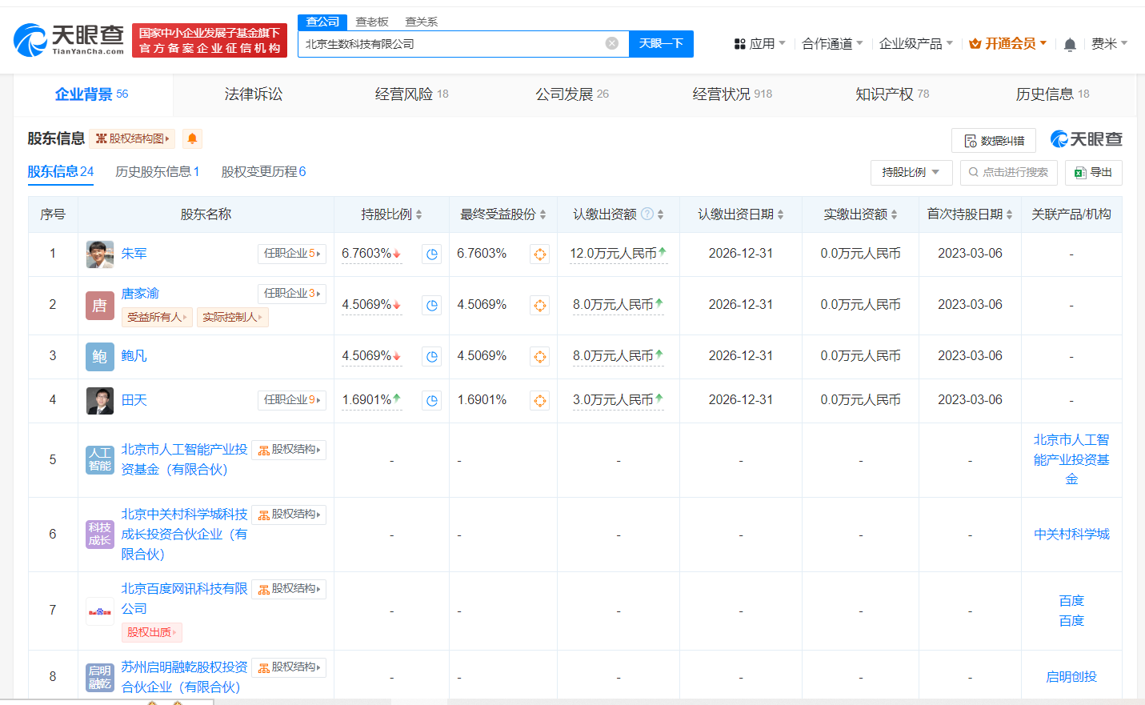Open the 合作通道 dropdown menu
The height and width of the screenshot is (705, 1145).
click(x=832, y=44)
